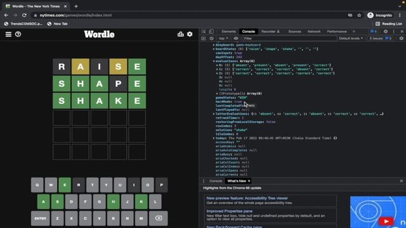Viewport: 406px width, 228px height.
Task: Click the gameStatus: "WIN" console line
Action: pyautogui.click(x=232, y=98)
